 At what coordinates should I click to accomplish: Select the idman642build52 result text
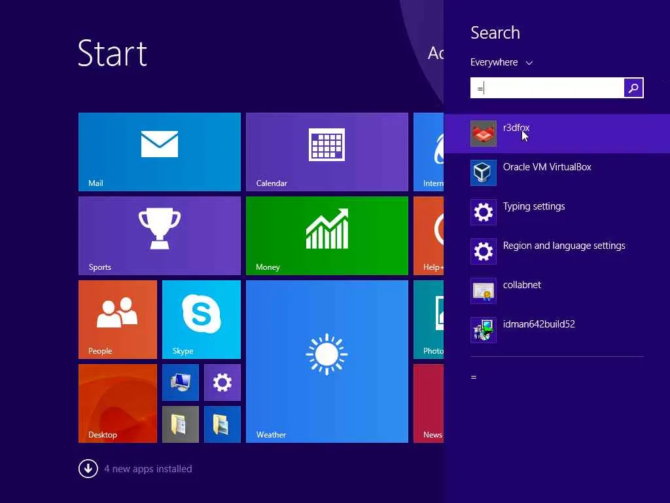point(539,324)
